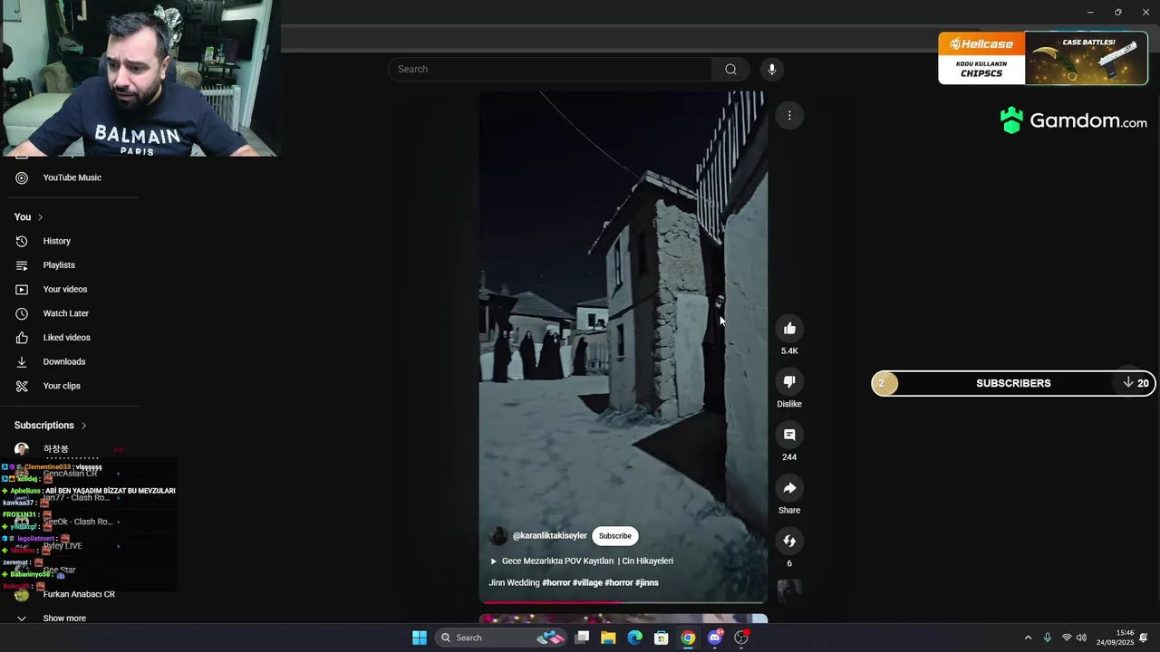The image size is (1160, 652).
Task: Open the @karanliktakiseyler channel name link
Action: click(x=550, y=536)
